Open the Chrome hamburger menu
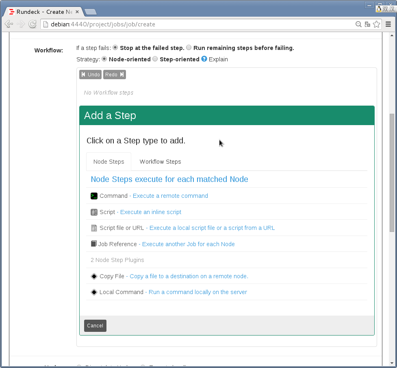This screenshot has width=397, height=368. (388, 24)
